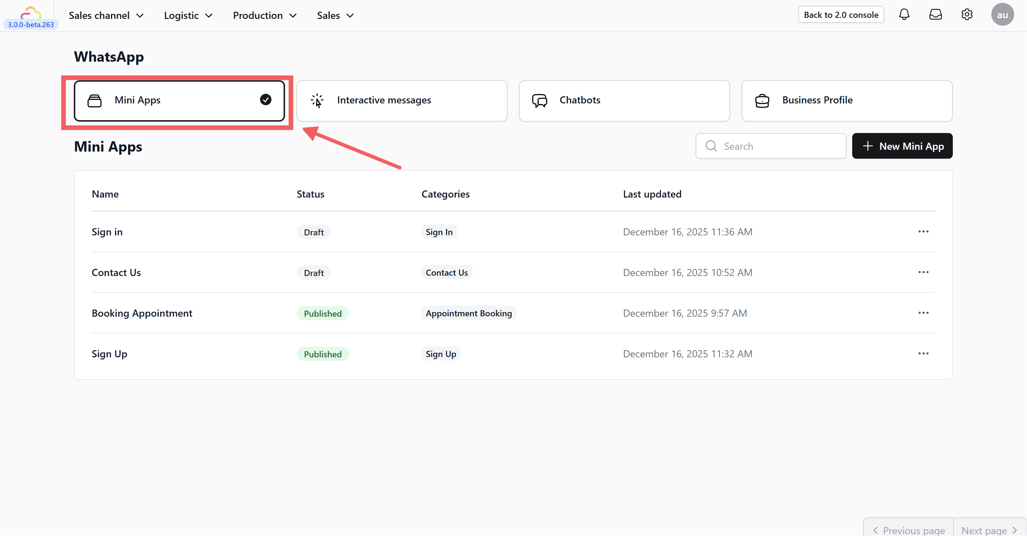1027x536 pixels.
Task: Click the Chatbots speech bubble icon
Action: [x=539, y=101]
